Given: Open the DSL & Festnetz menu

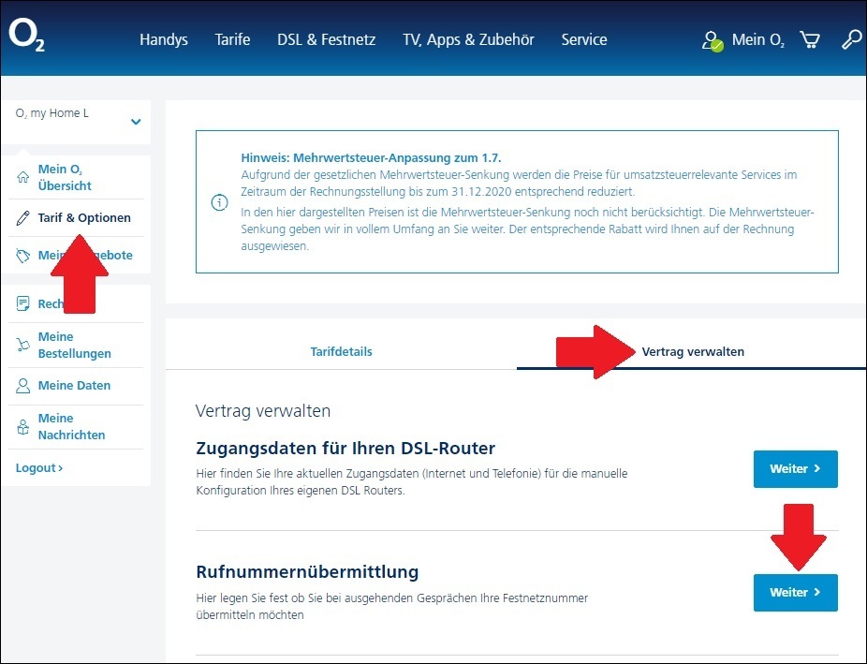Looking at the screenshot, I should point(326,40).
